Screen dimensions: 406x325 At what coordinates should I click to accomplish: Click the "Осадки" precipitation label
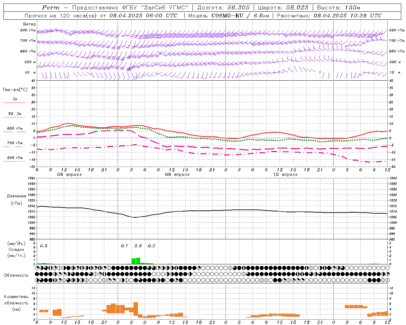pyautogui.click(x=16, y=249)
